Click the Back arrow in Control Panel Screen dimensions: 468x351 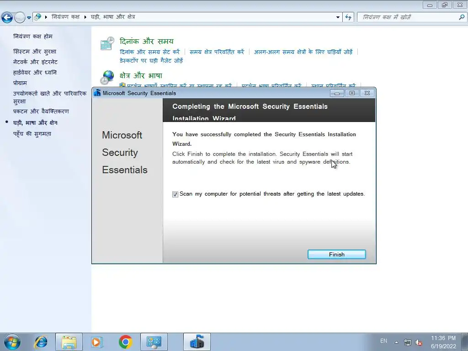click(x=7, y=18)
